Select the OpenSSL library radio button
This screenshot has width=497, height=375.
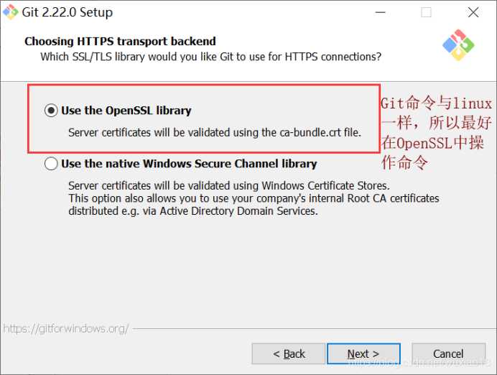coord(51,111)
